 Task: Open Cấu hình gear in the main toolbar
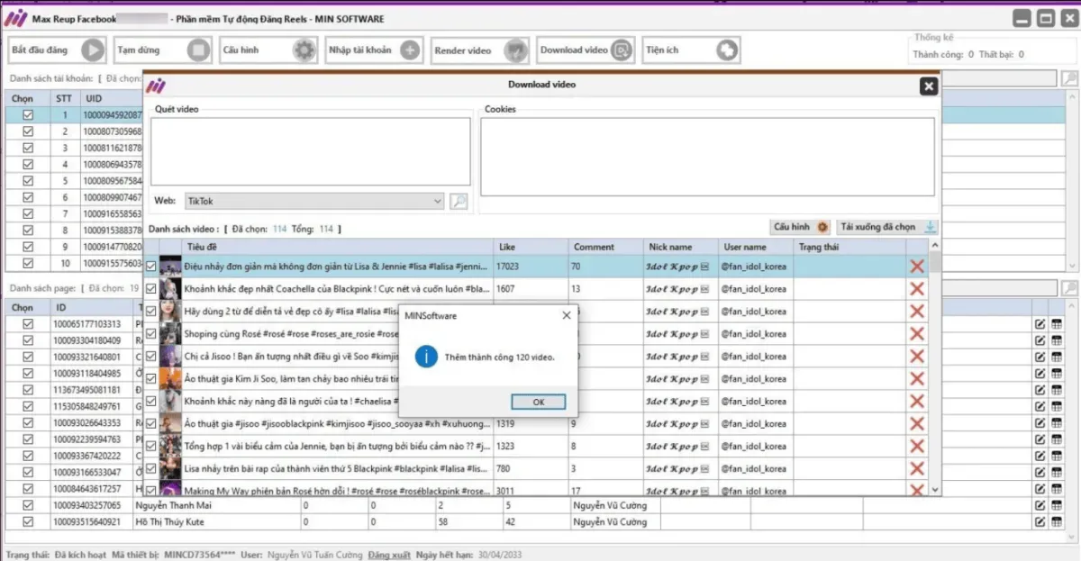(x=304, y=50)
